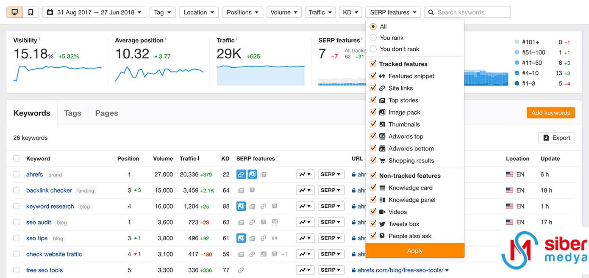Click site links icon in check website traffic row
Viewport: 589px width, 278px height.
pyautogui.click(x=252, y=254)
